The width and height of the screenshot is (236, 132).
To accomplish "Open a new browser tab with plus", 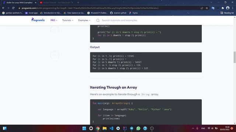I will [78, 3].
